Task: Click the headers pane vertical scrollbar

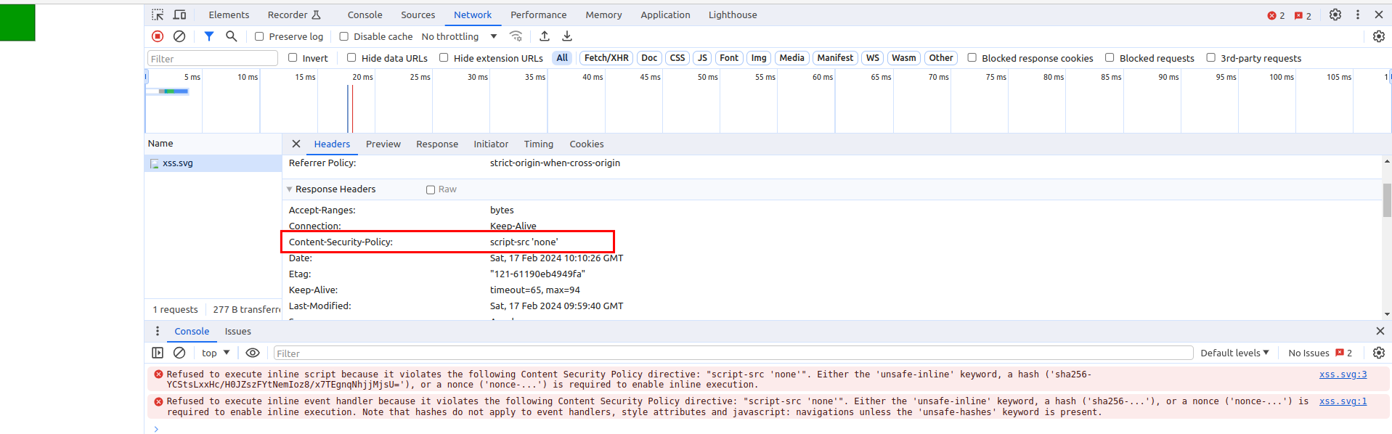Action: point(1387,200)
